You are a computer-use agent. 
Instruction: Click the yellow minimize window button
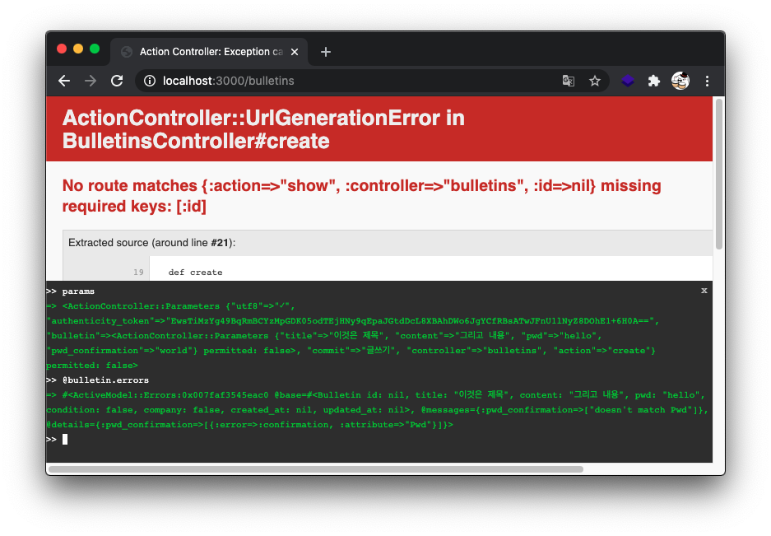pyautogui.click(x=78, y=49)
